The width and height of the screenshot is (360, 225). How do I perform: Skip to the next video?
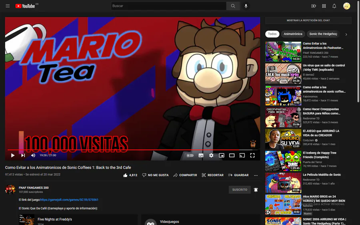(23, 155)
